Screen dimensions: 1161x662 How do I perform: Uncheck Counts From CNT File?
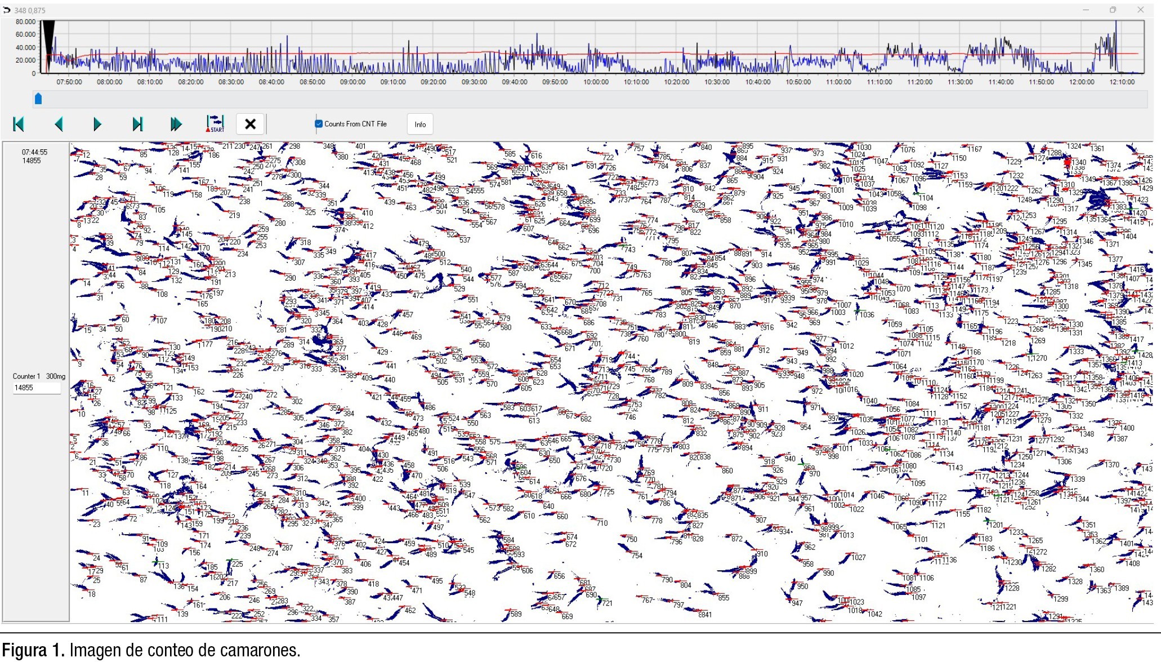pyautogui.click(x=319, y=124)
